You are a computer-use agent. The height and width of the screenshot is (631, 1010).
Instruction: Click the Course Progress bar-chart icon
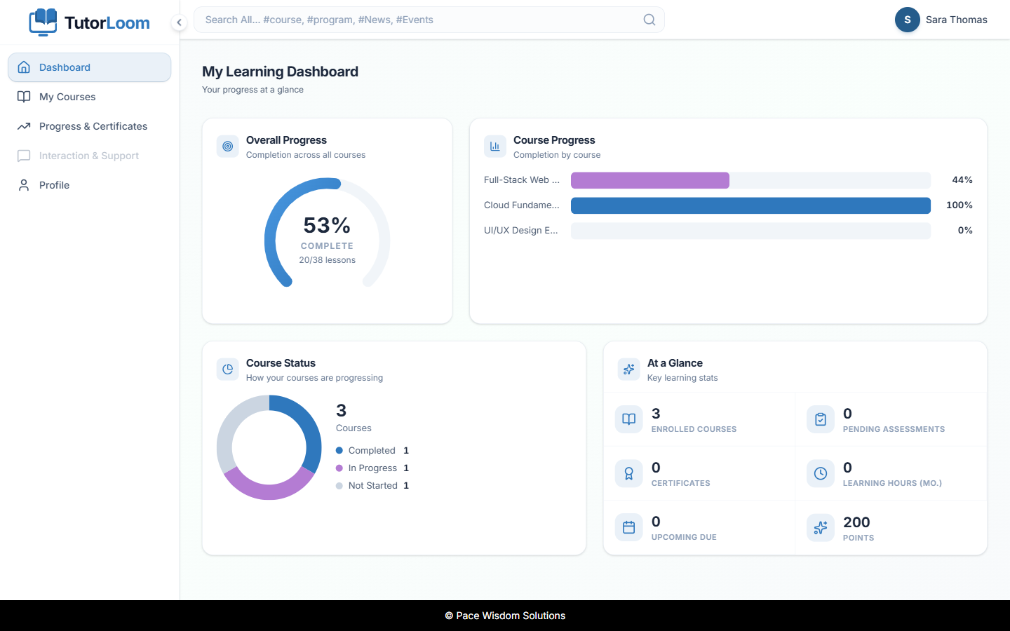(x=495, y=147)
